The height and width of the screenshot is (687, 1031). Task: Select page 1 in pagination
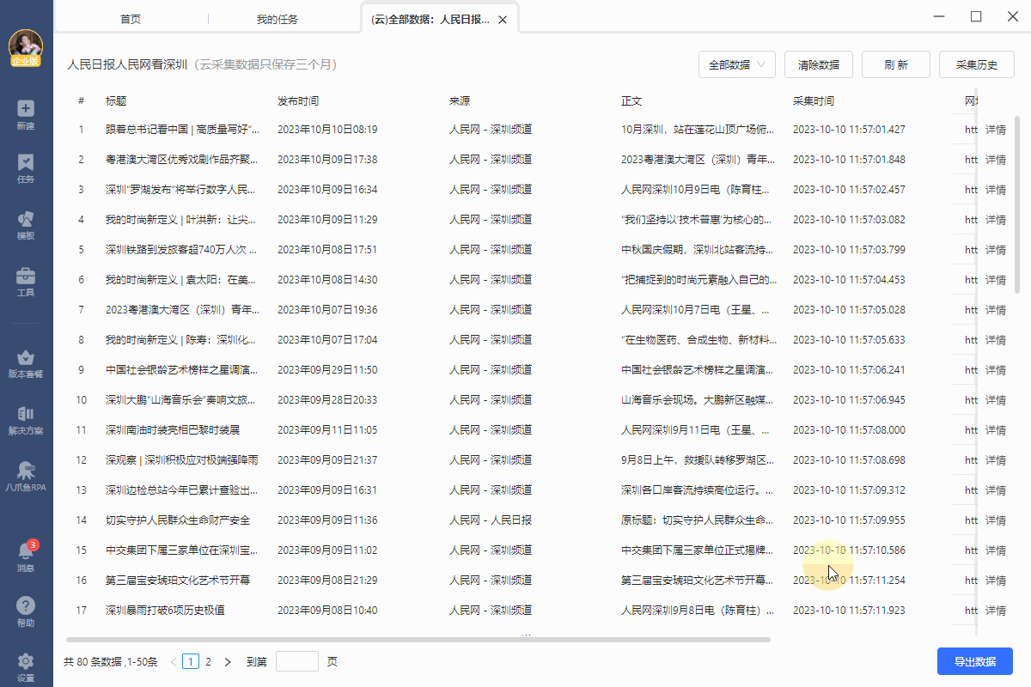click(191, 661)
